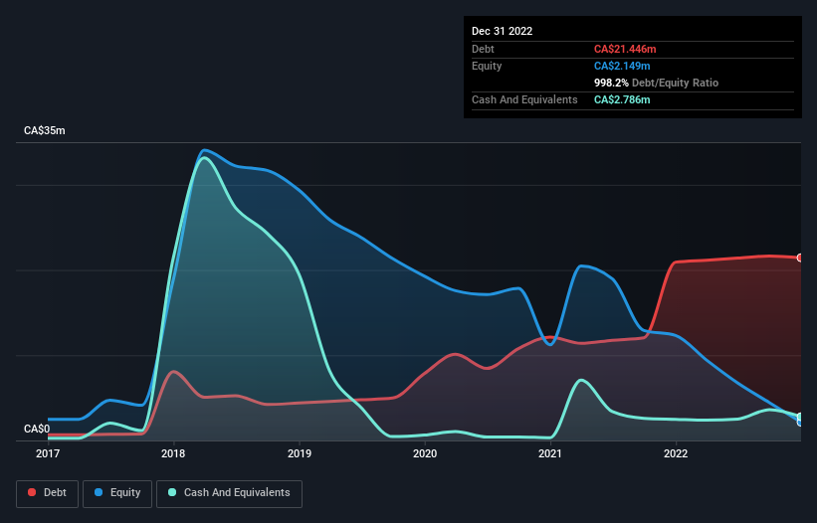Click the CA$21.446m debt value

(x=625, y=49)
